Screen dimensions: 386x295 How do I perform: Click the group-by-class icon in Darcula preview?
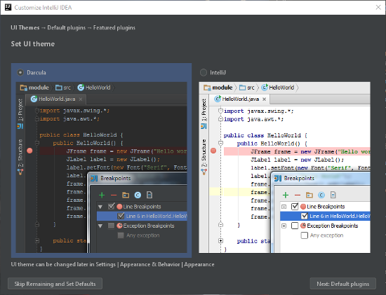click(x=138, y=195)
